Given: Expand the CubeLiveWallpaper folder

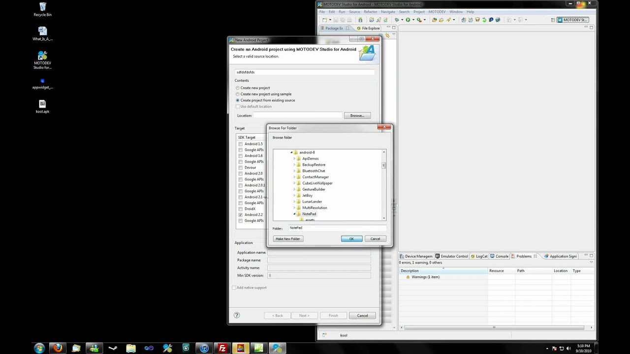Looking at the screenshot, I should point(294,183).
